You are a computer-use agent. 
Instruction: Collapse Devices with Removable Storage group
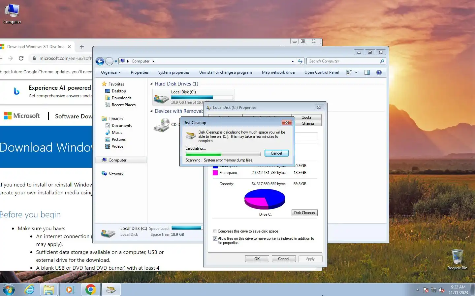(152, 111)
